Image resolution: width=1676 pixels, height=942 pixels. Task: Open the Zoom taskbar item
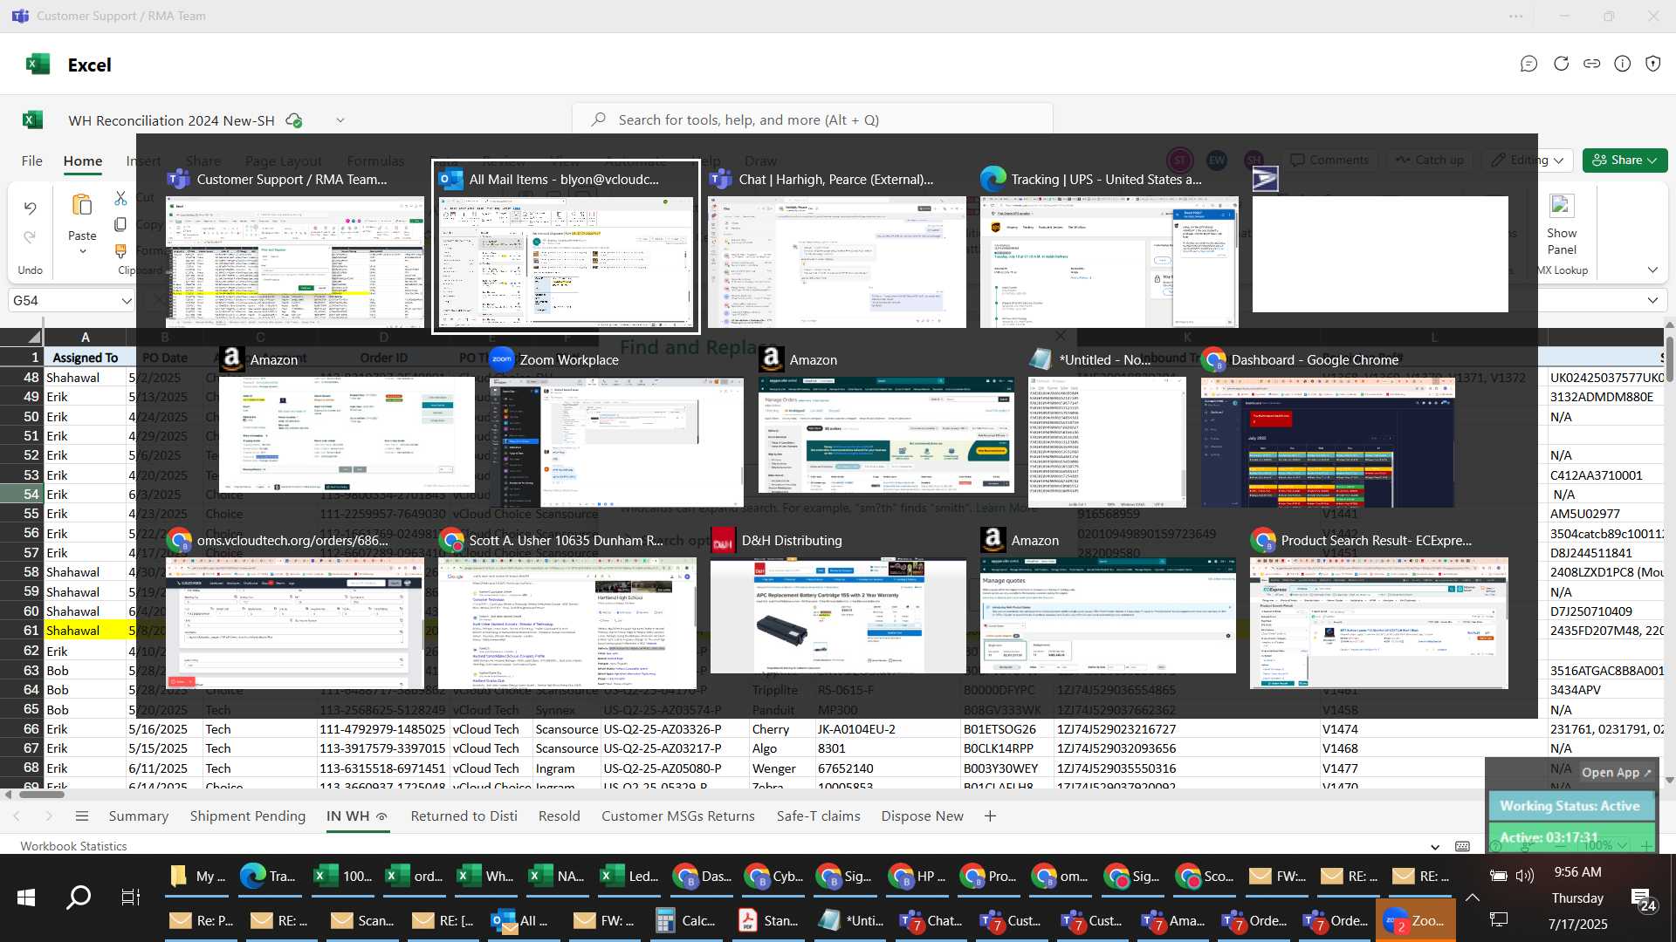1415,920
